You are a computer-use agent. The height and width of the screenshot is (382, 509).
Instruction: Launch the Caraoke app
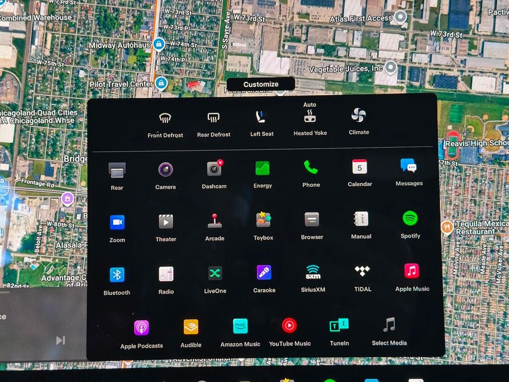(264, 273)
